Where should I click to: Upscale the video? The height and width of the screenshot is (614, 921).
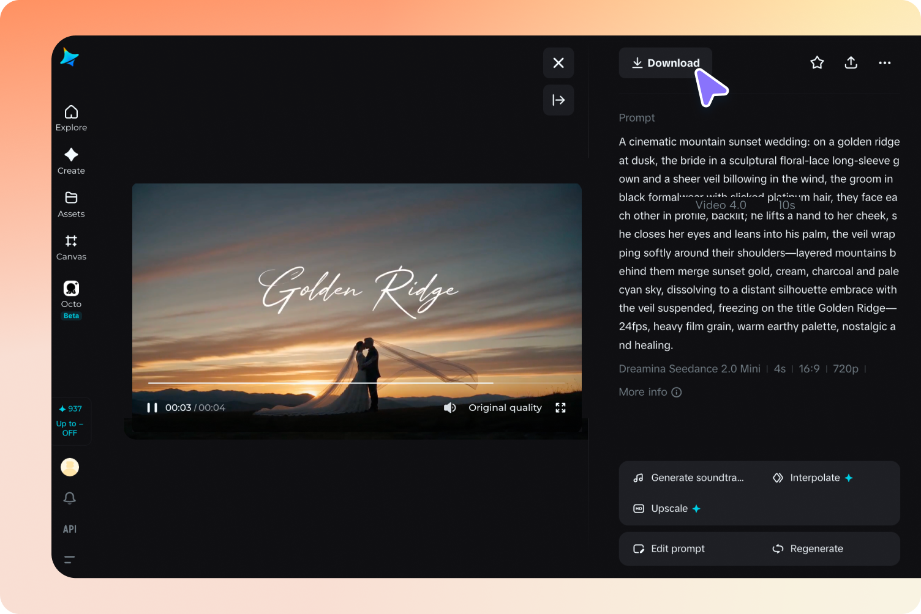(667, 509)
